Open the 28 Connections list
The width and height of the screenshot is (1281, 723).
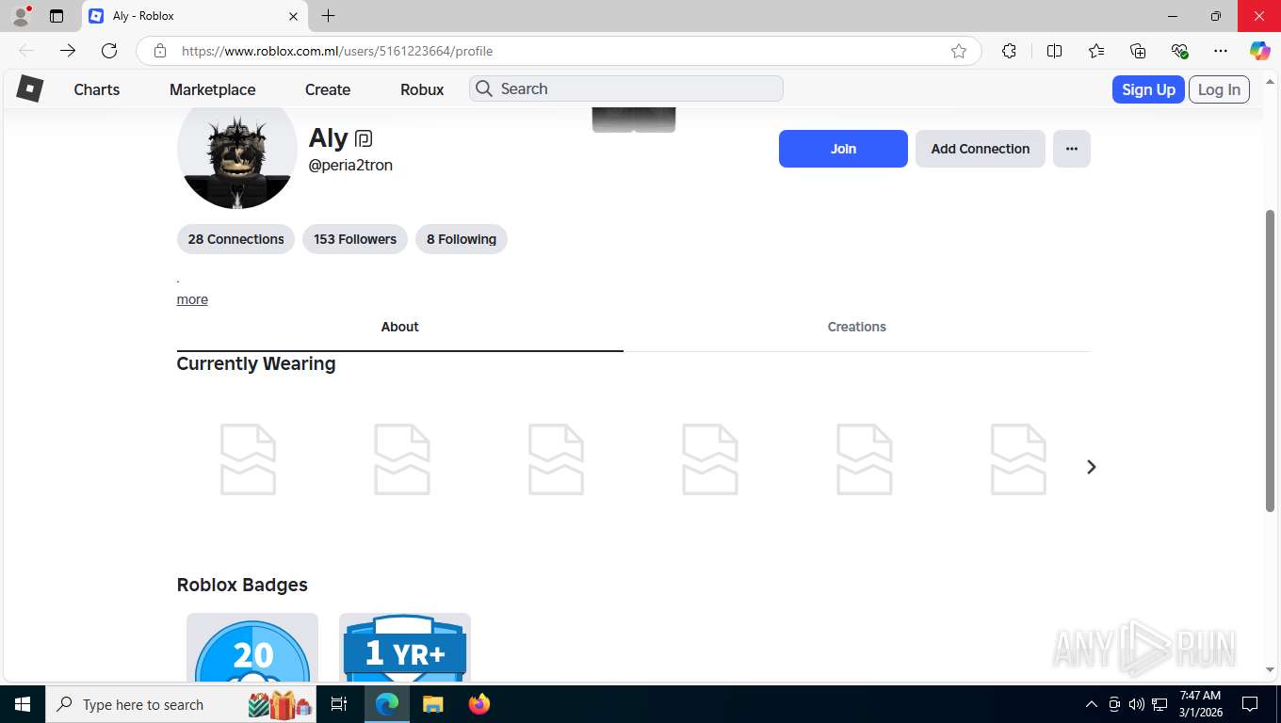tap(235, 239)
